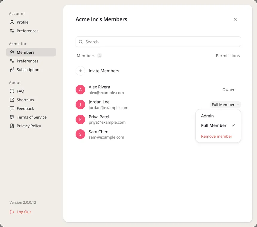
Task: Choose Full Member option in role menu
Action: click(x=218, y=125)
